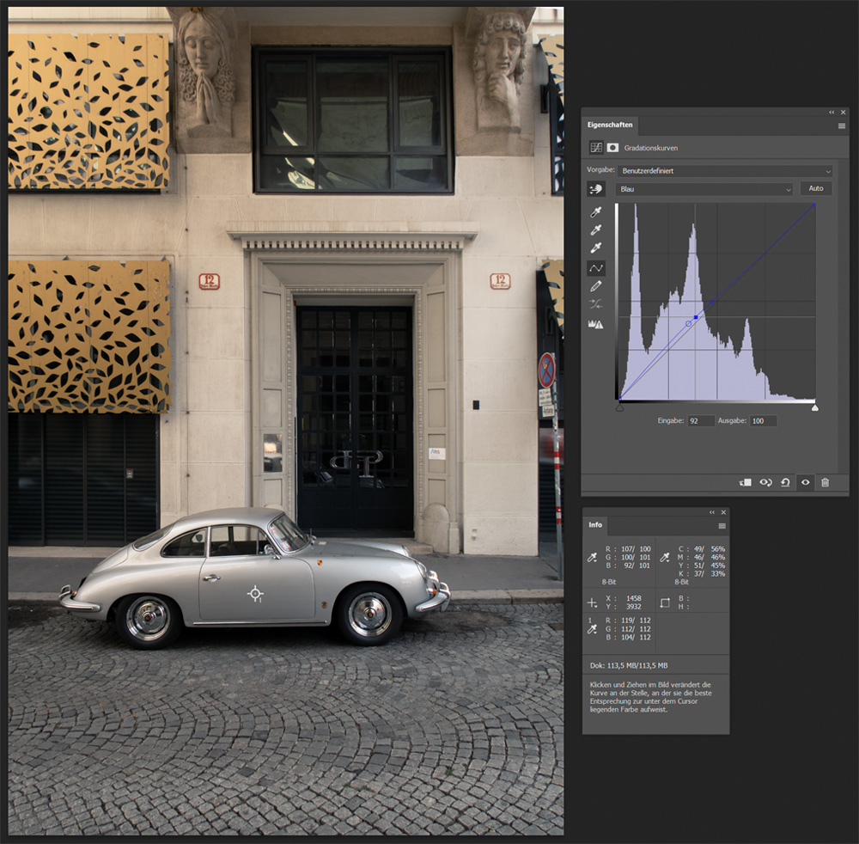This screenshot has height=844, width=859.
Task: Select the top-right endpoint of the curve
Action: click(814, 205)
